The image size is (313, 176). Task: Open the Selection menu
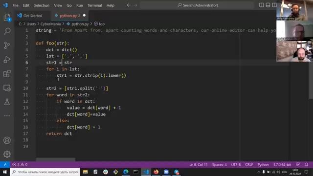click(x=42, y=5)
